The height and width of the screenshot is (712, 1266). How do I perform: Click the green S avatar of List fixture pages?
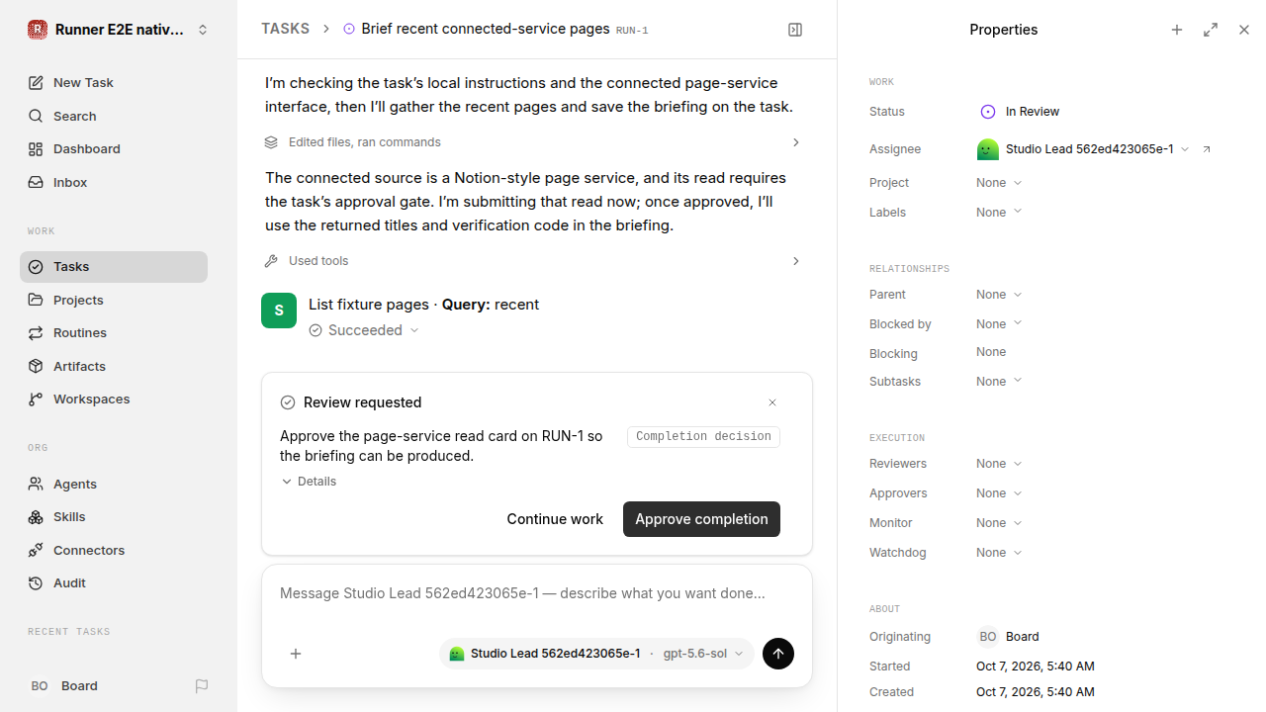click(279, 311)
